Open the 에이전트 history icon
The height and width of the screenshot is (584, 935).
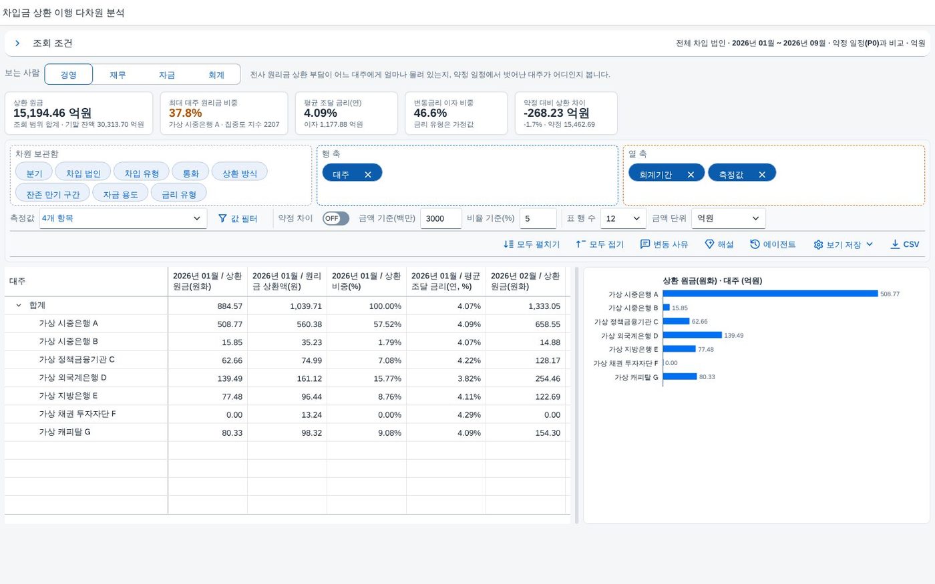[755, 244]
